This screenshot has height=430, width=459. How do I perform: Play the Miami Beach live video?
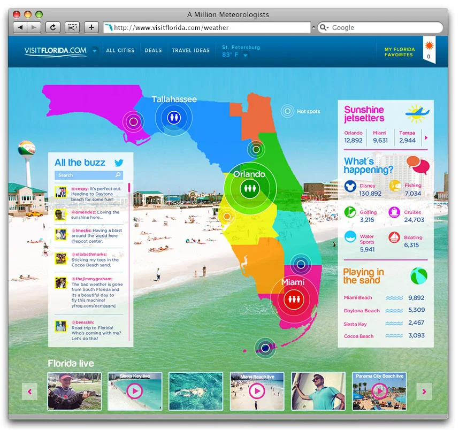(257, 391)
